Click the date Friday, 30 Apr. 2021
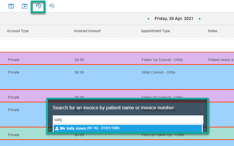 click(x=174, y=18)
